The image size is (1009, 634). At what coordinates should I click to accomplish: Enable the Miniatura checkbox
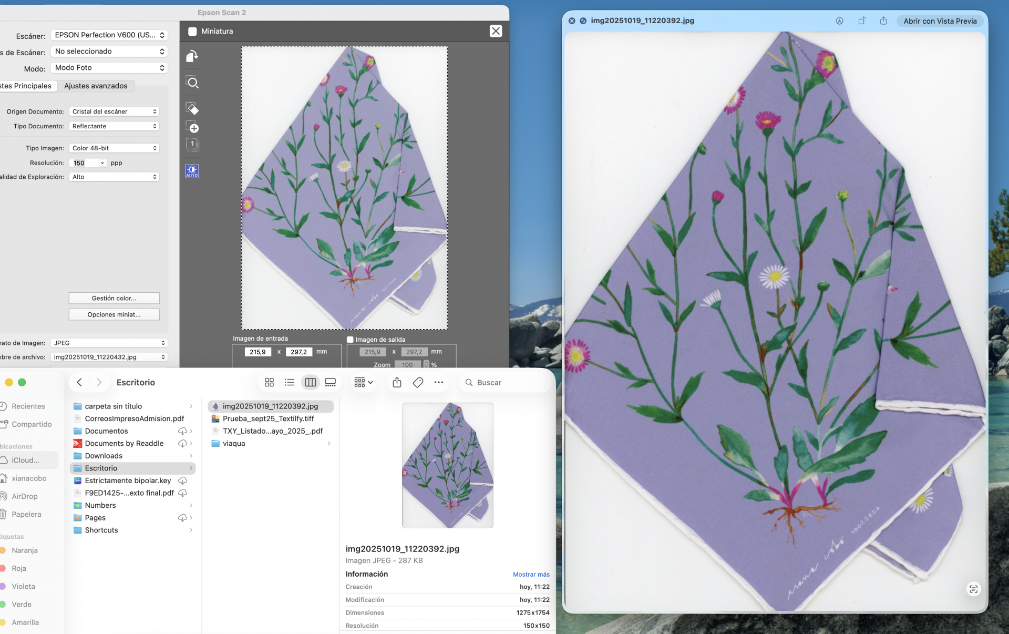click(192, 31)
